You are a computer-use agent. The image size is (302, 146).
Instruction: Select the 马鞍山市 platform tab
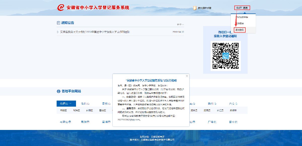[65, 122]
